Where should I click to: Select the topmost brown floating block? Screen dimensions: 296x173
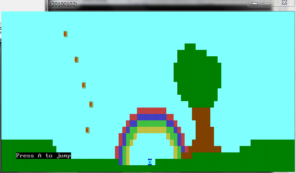pos(66,34)
